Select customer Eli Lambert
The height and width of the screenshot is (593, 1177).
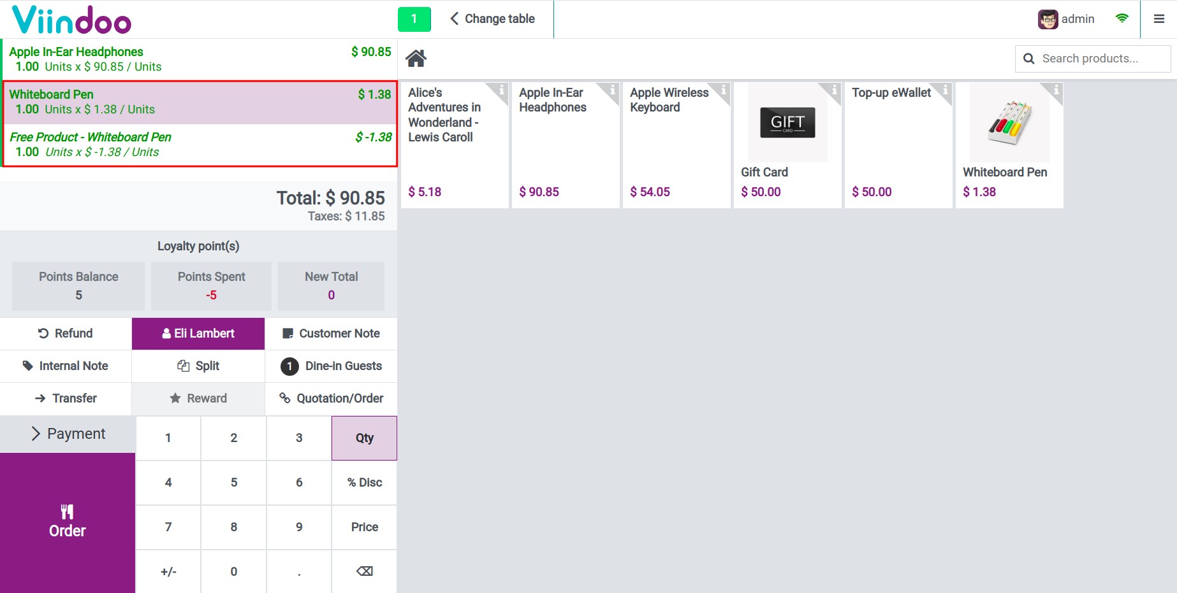198,334
